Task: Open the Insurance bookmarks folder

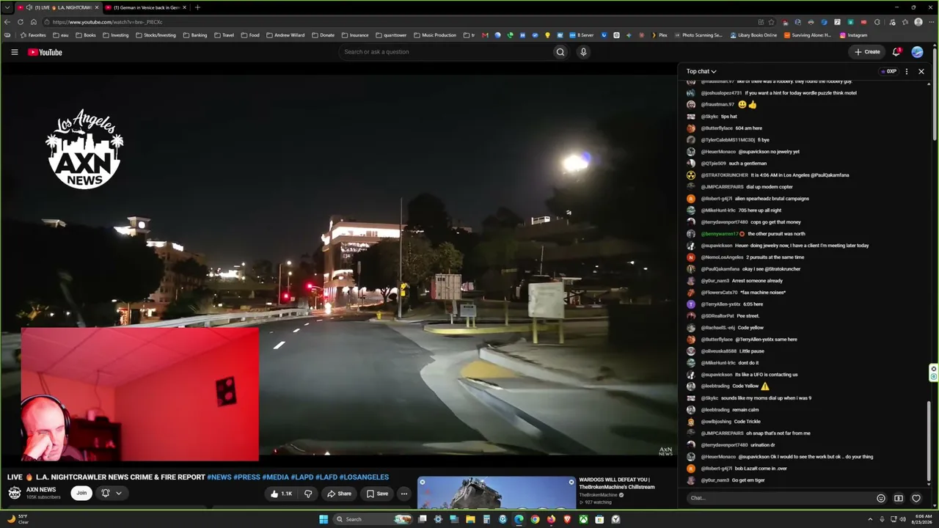Action: click(354, 35)
